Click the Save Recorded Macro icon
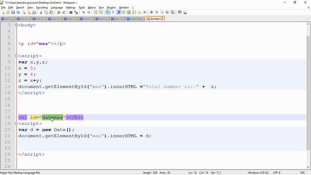 pos(173,13)
